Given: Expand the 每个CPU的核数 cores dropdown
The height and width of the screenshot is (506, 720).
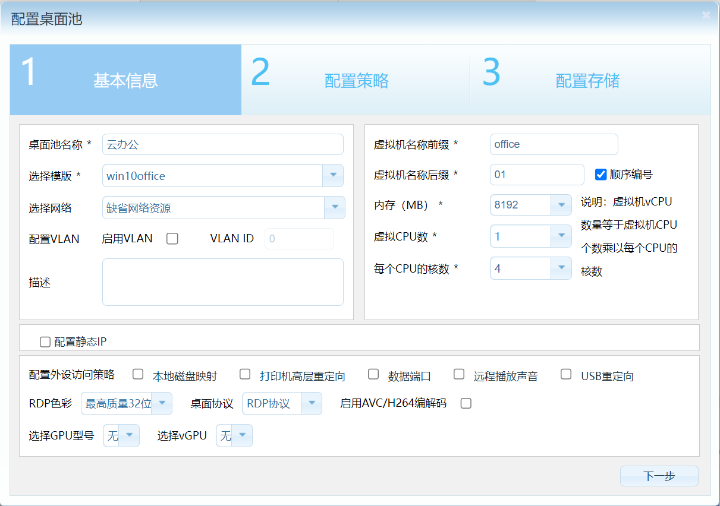Looking at the screenshot, I should (560, 268).
